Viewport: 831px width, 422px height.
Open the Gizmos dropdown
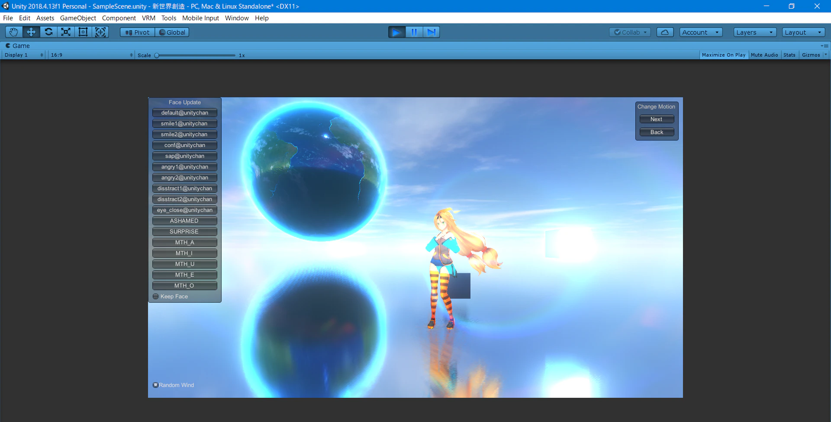point(814,55)
